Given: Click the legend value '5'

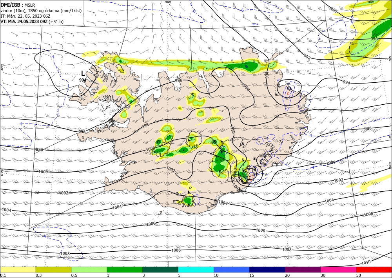Looking at the screenshot, I should [180, 275].
